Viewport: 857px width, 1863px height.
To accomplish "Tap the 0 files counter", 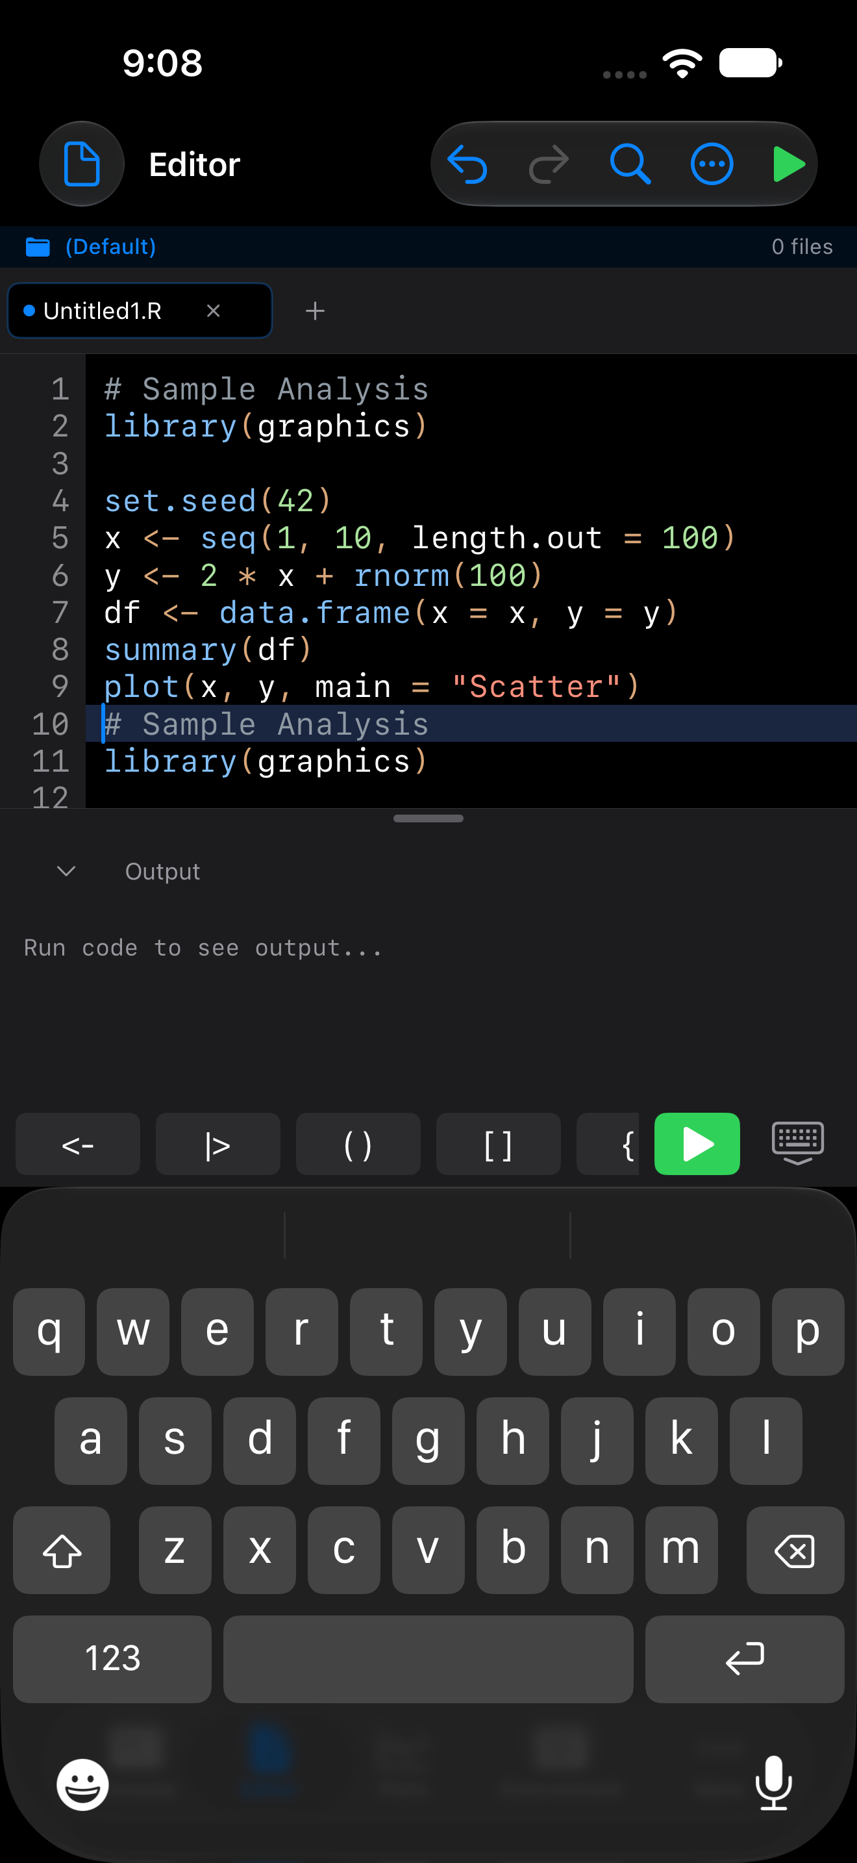I will 802,247.
